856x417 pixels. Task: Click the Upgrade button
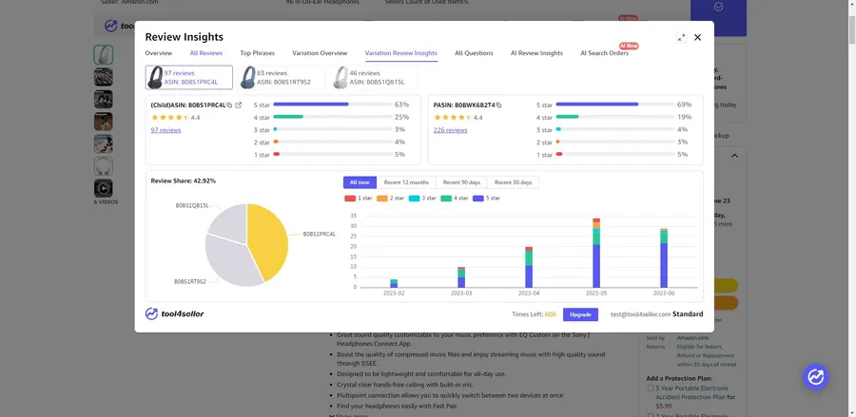[x=580, y=314]
